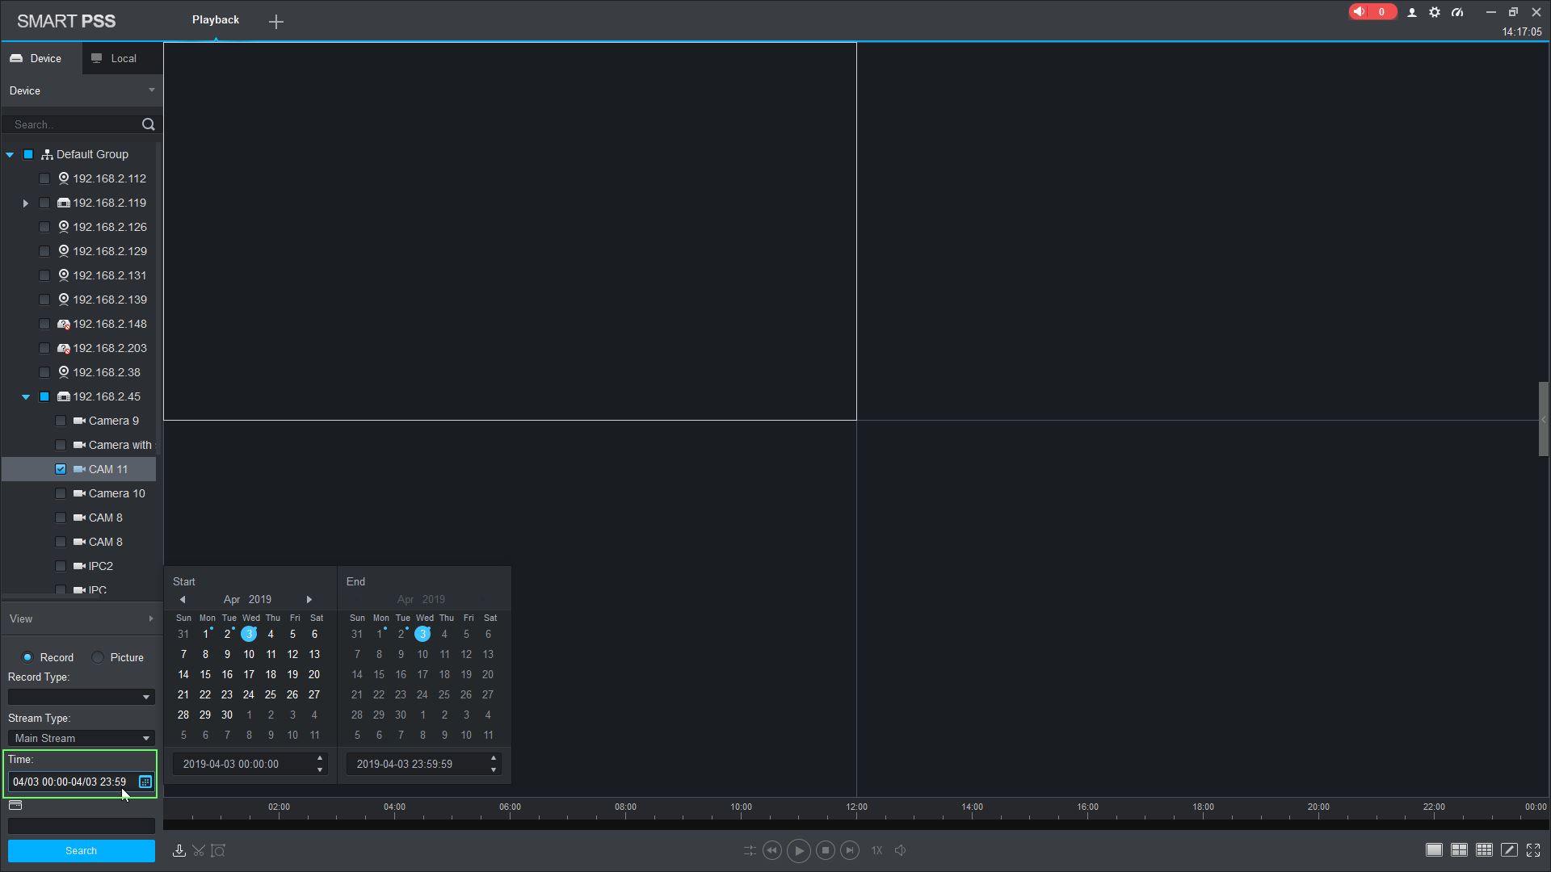Expand the 192.168.2.119 device node

(x=26, y=203)
